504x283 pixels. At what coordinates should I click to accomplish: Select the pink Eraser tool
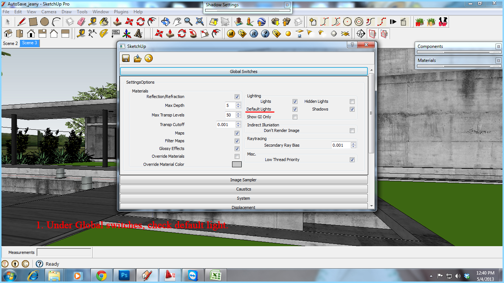click(x=81, y=22)
